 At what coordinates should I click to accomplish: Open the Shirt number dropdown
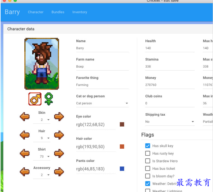click(x=42, y=157)
